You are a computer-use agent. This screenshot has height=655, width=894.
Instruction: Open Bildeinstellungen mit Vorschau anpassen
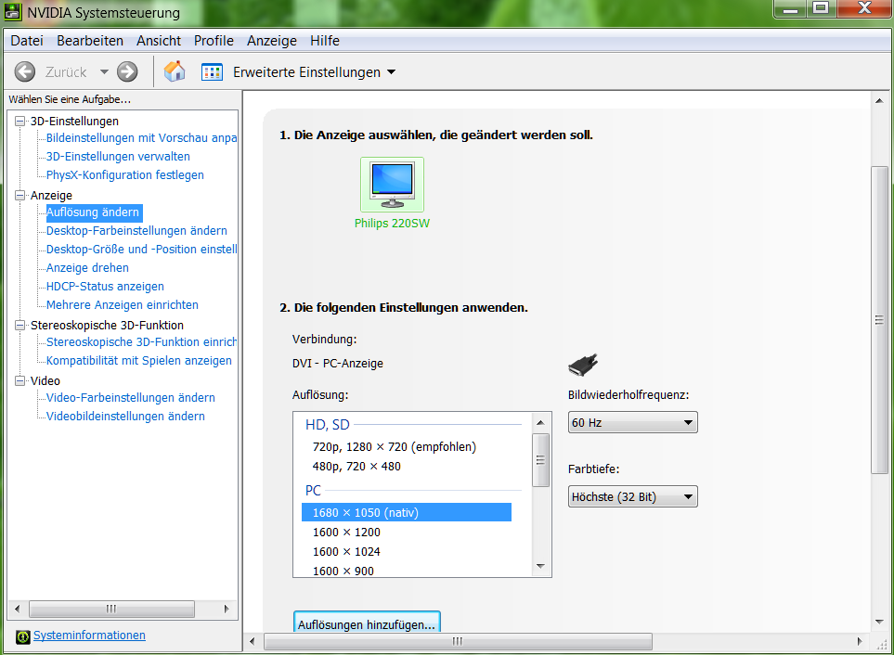[x=141, y=138]
